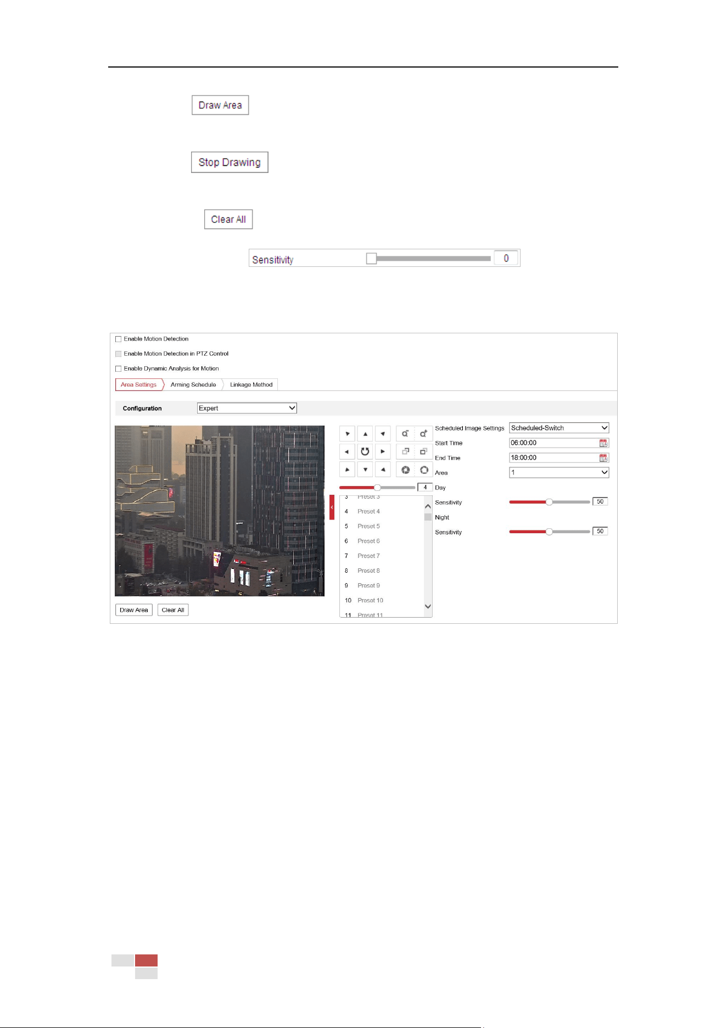Click the Stop Drawing button
The height and width of the screenshot is (1028, 727).
(x=230, y=162)
